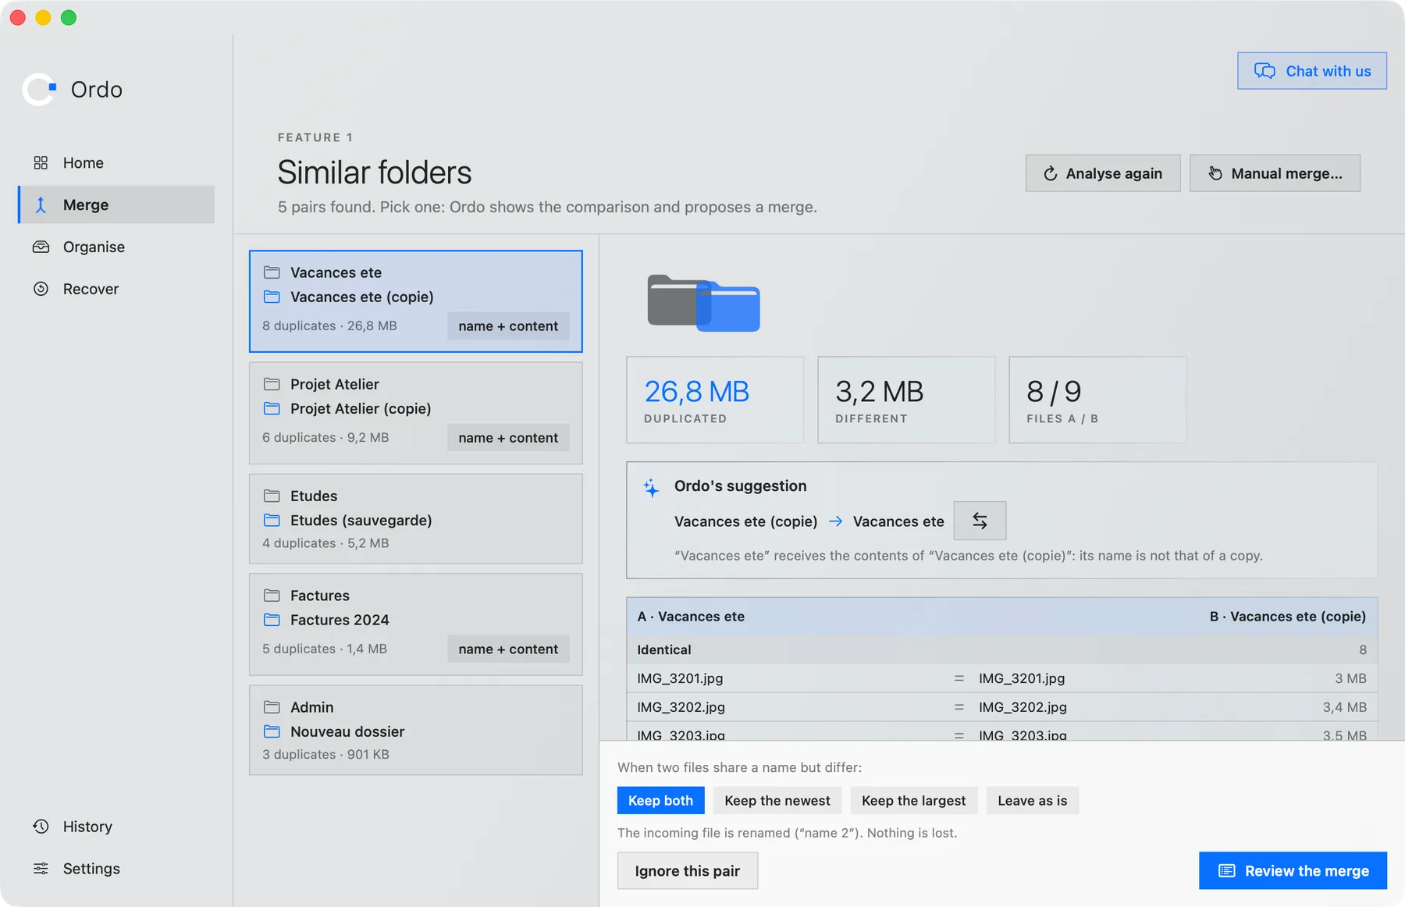Choose Leave as is option
Screen dimensions: 1405x907
click(1032, 800)
